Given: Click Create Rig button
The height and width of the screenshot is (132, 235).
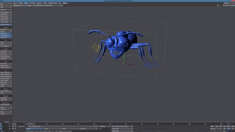Looking at the screenshot, I should [x=6, y=98].
